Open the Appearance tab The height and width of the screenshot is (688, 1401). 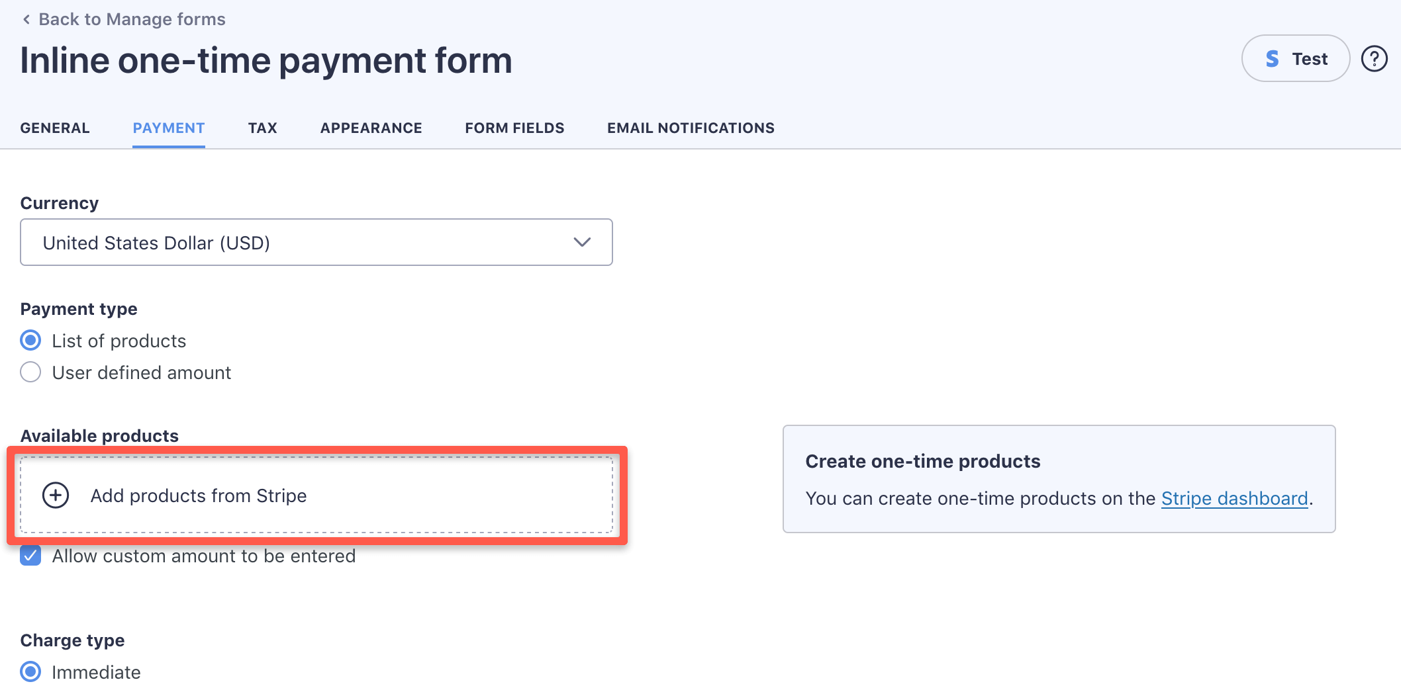point(371,128)
